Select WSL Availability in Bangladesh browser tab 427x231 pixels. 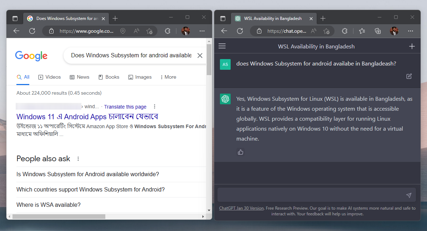point(274,19)
